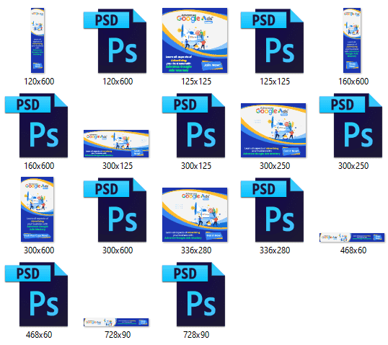This screenshot has width=388, height=345.
Task: Select the 300x125 PSD file icon
Action: pyautogui.click(x=193, y=126)
